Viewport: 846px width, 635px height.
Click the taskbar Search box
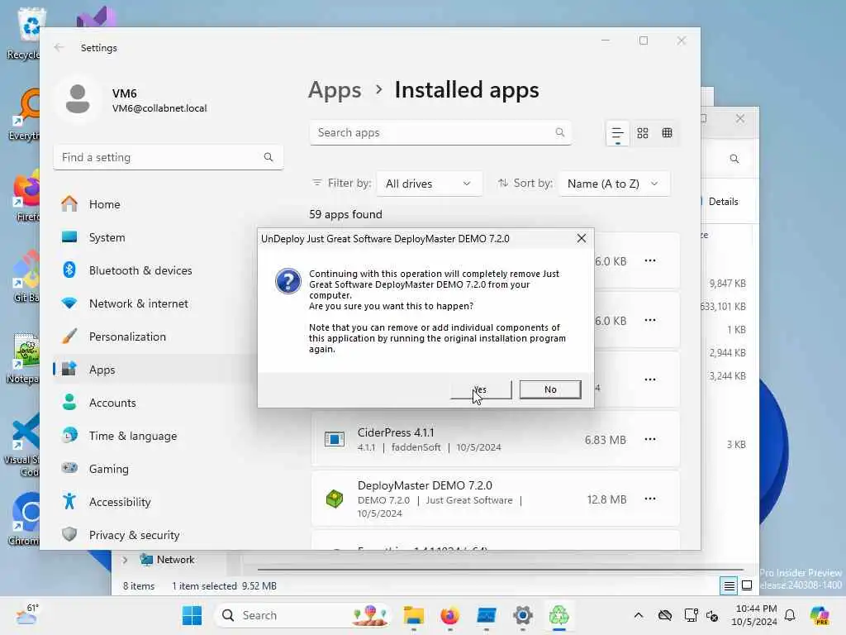(x=302, y=615)
